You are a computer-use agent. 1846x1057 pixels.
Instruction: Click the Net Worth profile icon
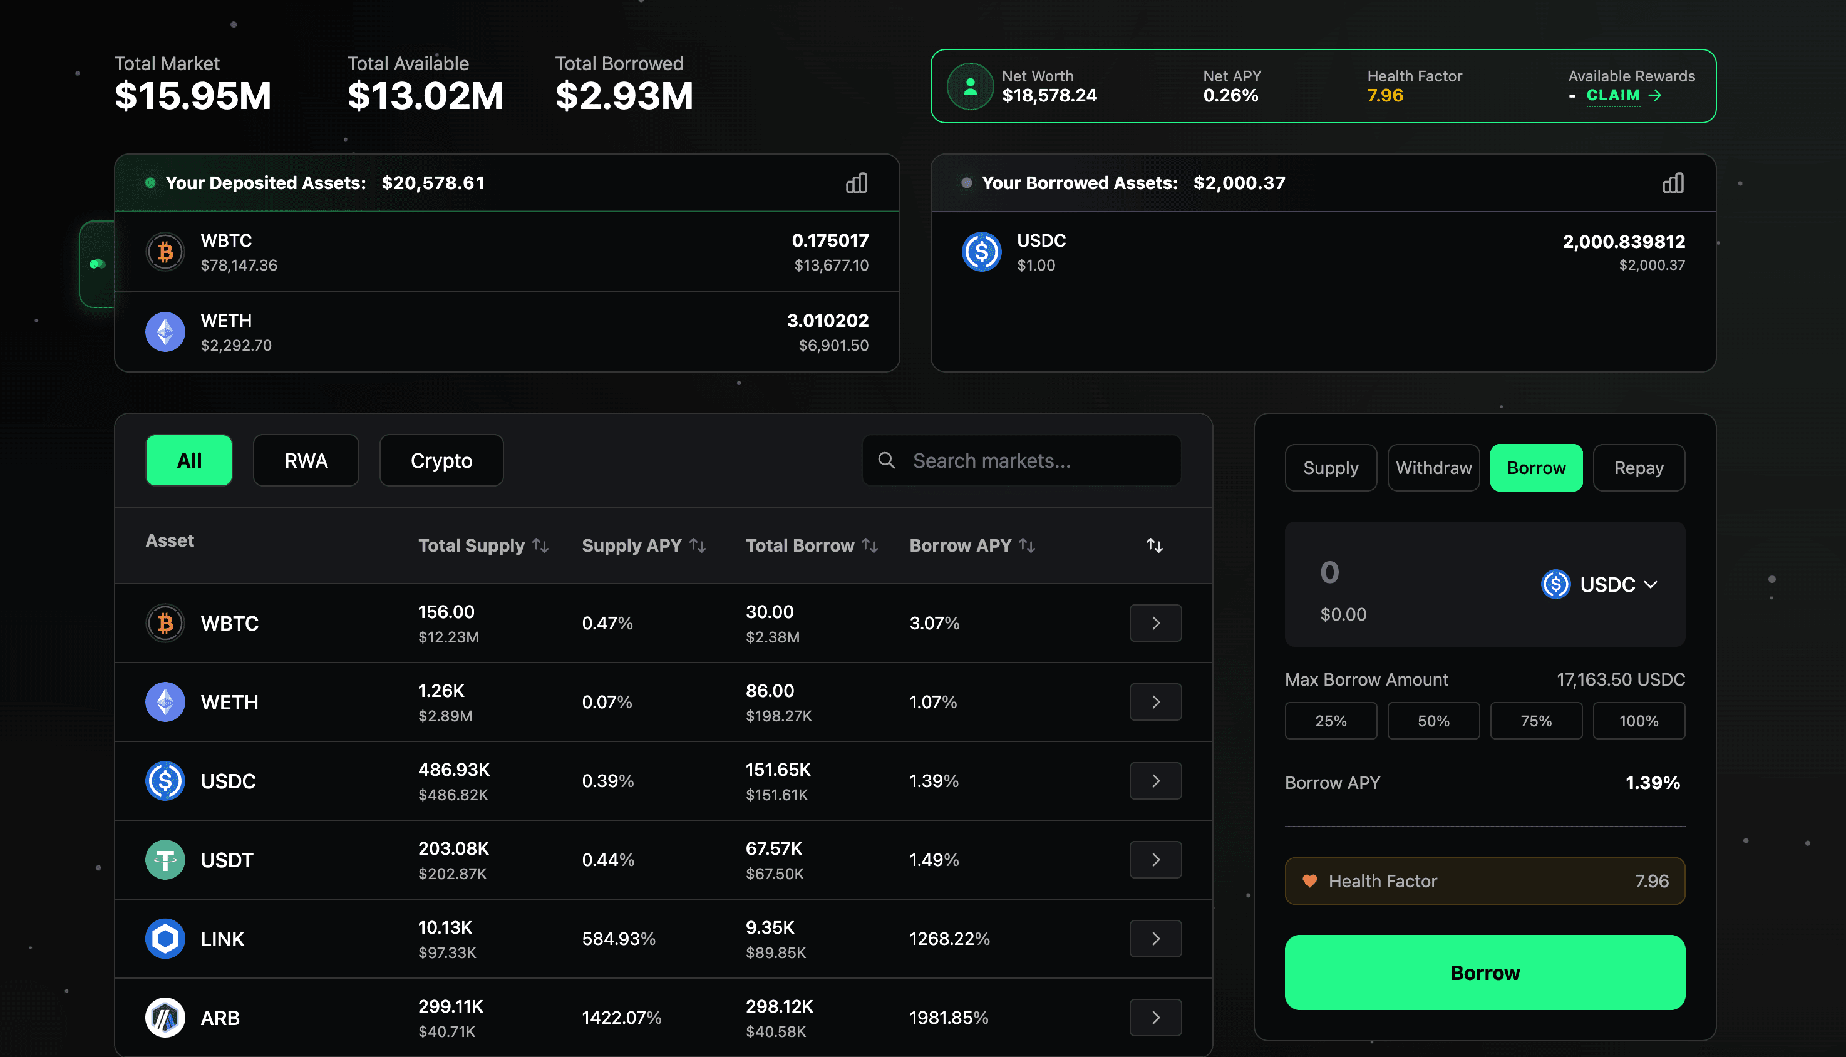(x=969, y=86)
